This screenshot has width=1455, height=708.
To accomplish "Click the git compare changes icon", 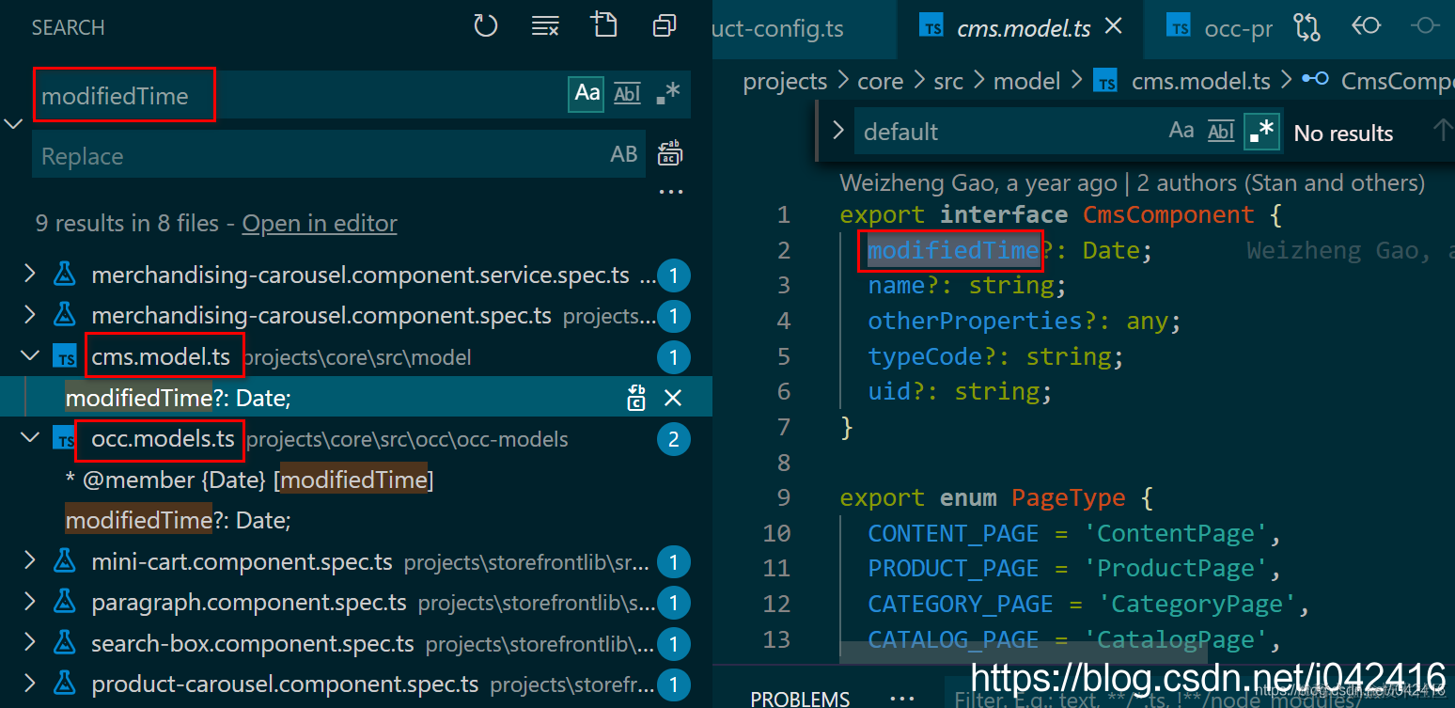I will [1306, 27].
